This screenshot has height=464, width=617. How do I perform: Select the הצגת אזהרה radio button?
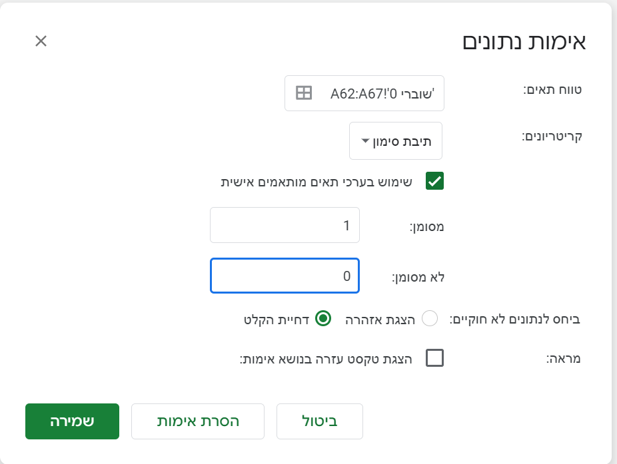[x=430, y=319]
